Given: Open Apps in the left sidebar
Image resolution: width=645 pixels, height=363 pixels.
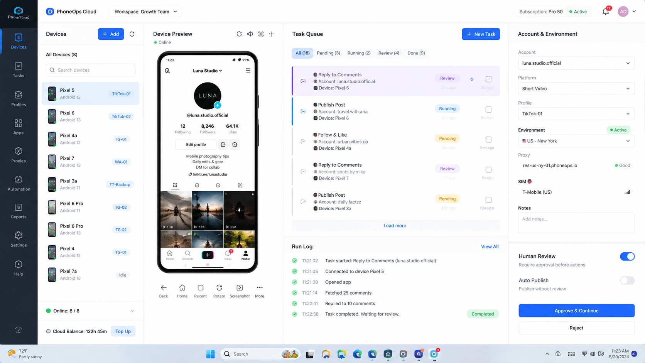Looking at the screenshot, I should 19,127.
